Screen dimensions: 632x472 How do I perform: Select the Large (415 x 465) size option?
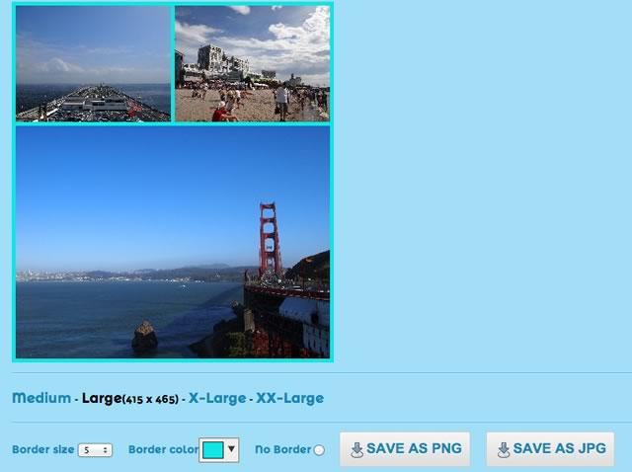130,398
